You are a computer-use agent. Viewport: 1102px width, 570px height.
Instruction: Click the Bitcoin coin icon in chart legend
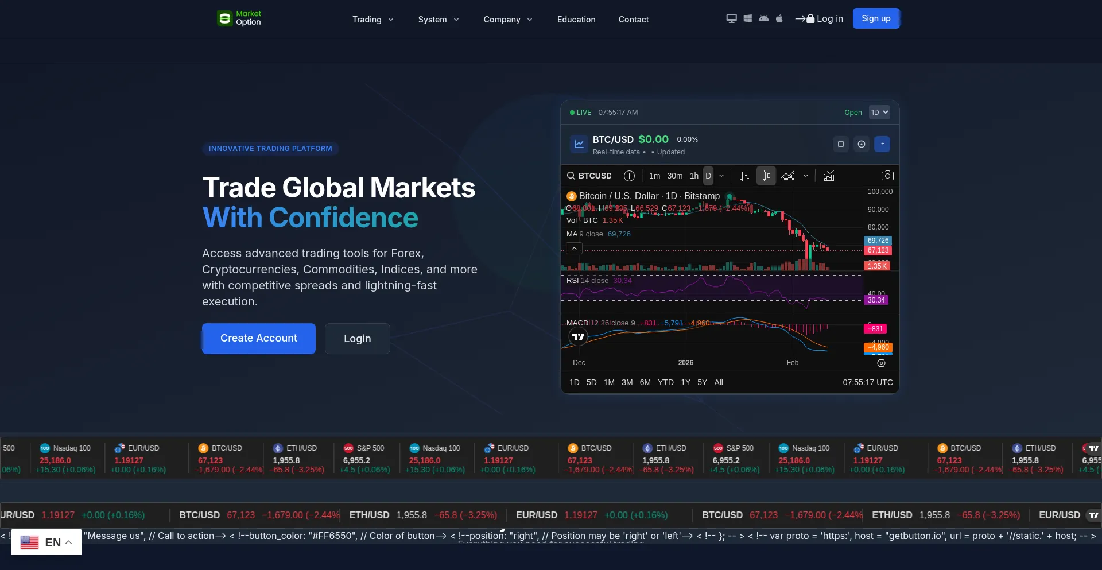tap(571, 196)
